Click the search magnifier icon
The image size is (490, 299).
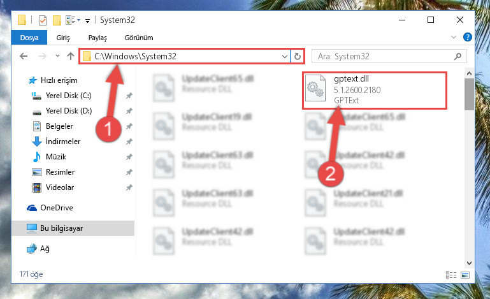(x=458, y=56)
